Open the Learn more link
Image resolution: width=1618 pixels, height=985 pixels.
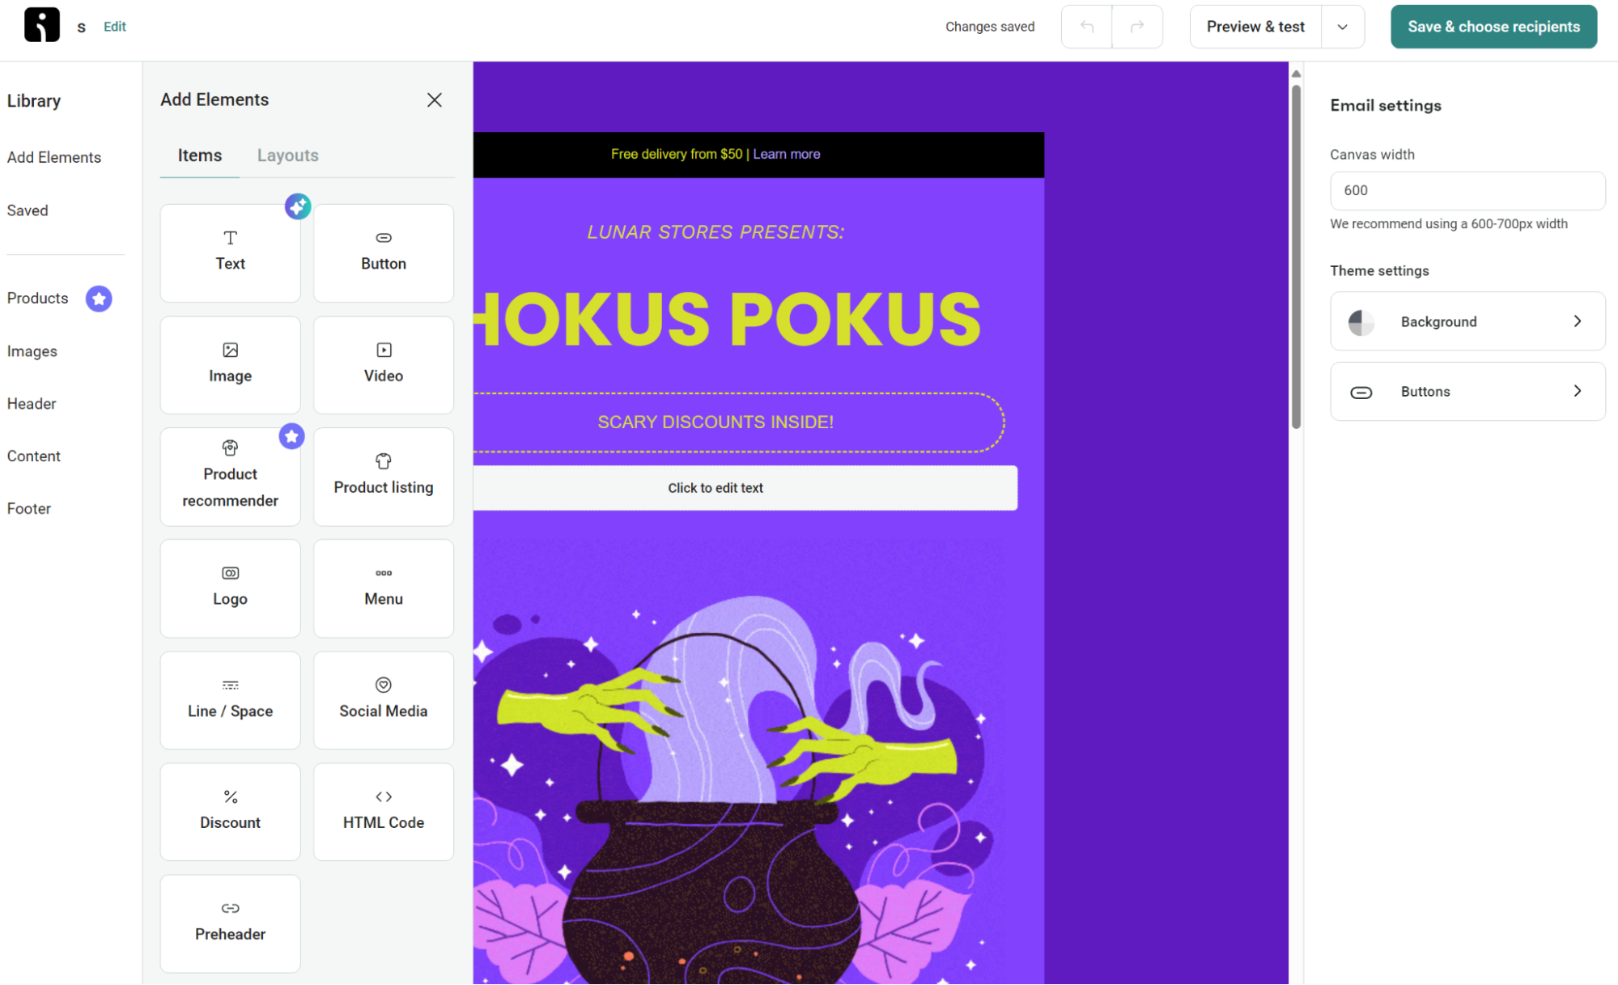pyautogui.click(x=786, y=154)
